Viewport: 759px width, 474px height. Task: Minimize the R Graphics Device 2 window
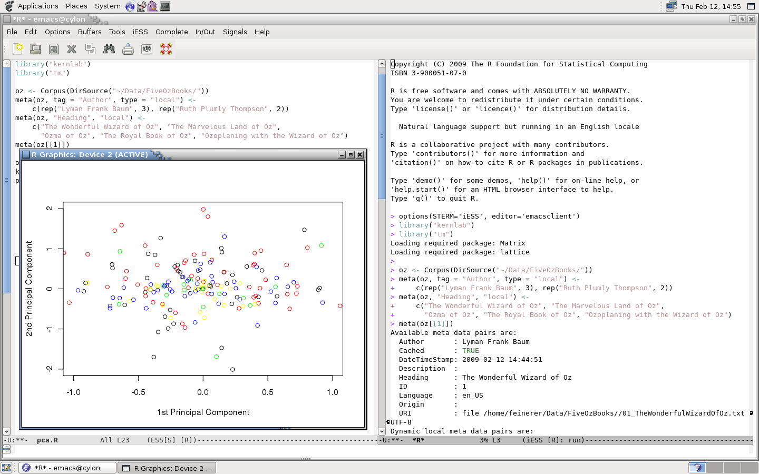click(x=342, y=154)
